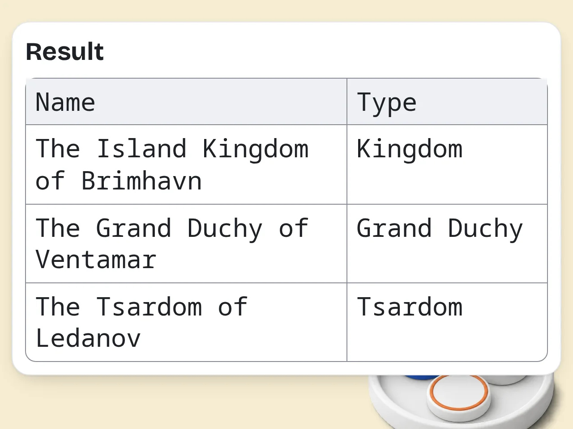Select the Type column header
The width and height of the screenshot is (573, 429).
click(x=447, y=101)
